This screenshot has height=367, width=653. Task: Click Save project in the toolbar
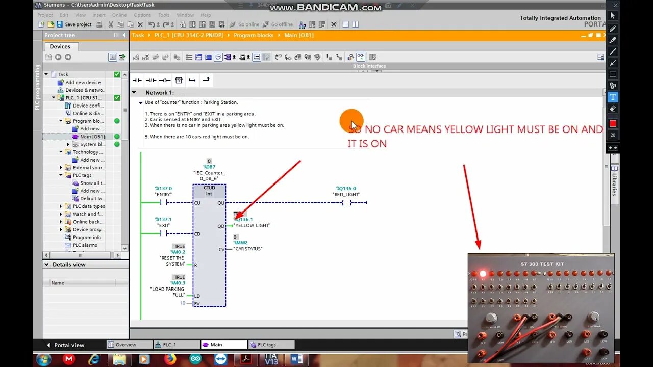(x=74, y=24)
